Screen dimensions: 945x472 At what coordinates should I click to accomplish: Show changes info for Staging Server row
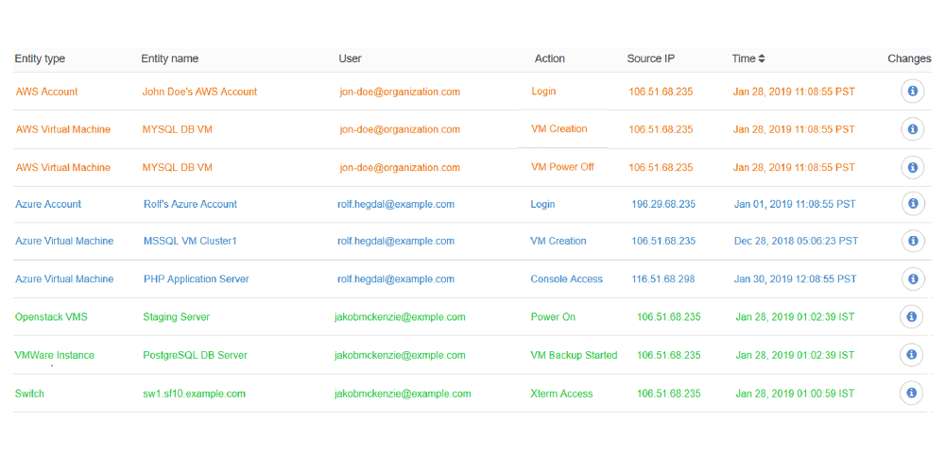911,316
